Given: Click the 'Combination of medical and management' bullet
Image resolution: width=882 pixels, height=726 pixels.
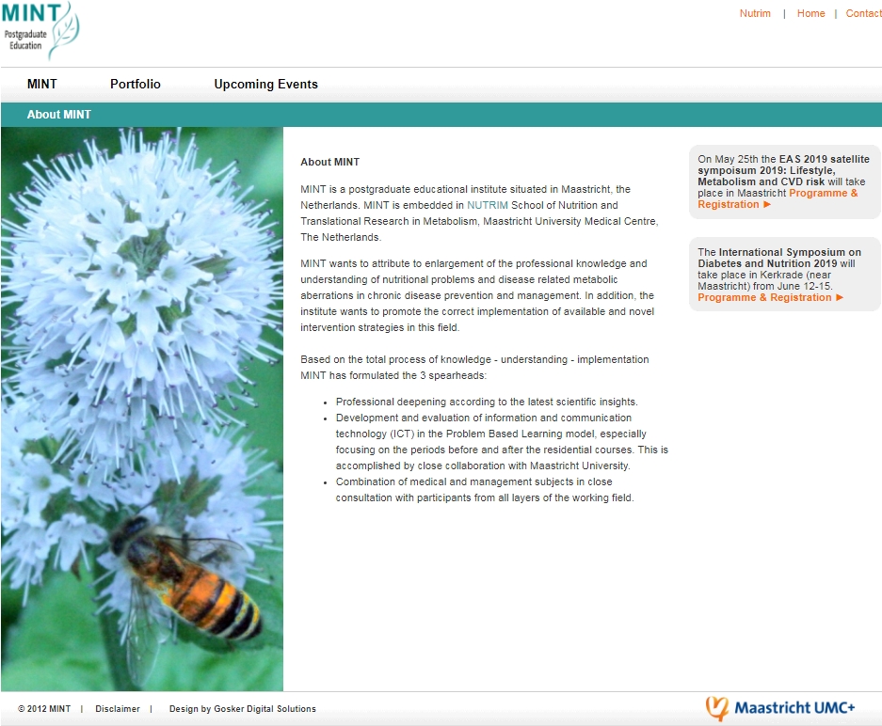Looking at the screenshot, I should 485,489.
